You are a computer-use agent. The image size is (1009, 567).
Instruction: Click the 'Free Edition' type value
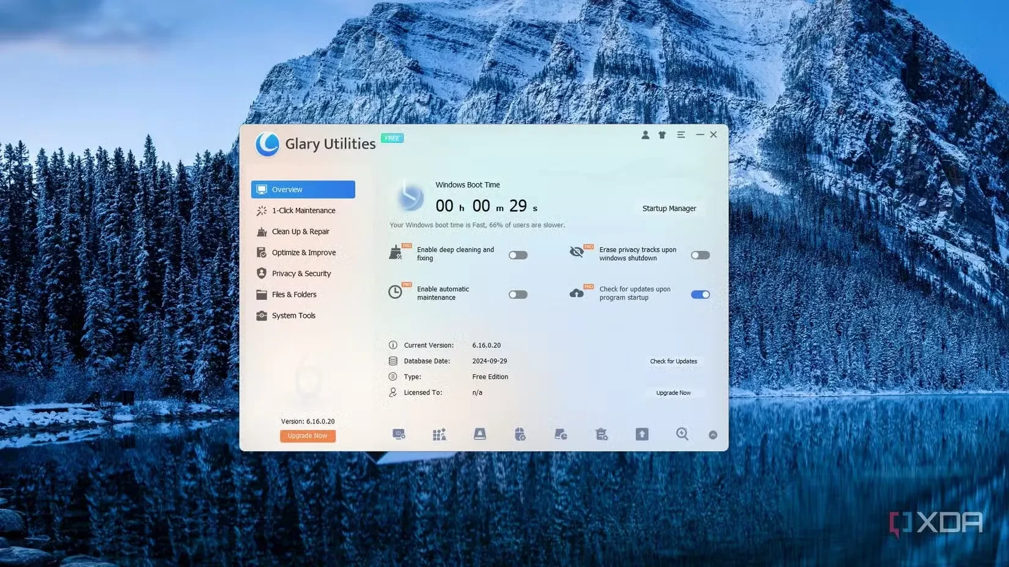point(490,377)
